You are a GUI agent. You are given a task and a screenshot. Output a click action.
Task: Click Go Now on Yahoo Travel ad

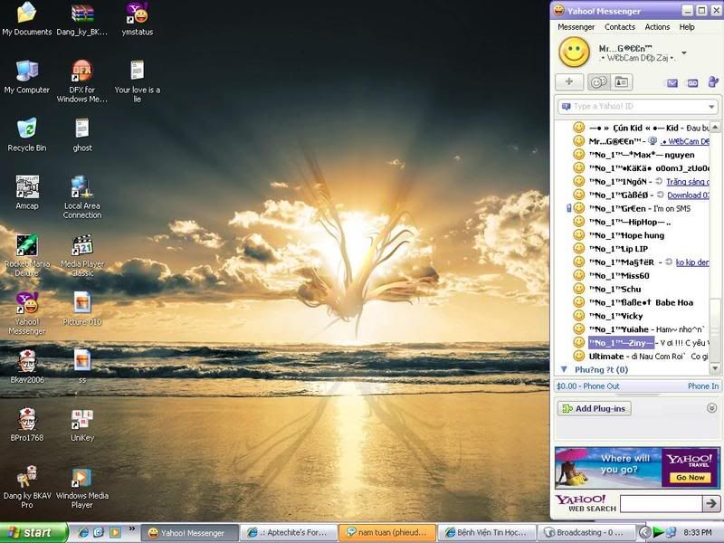click(691, 478)
